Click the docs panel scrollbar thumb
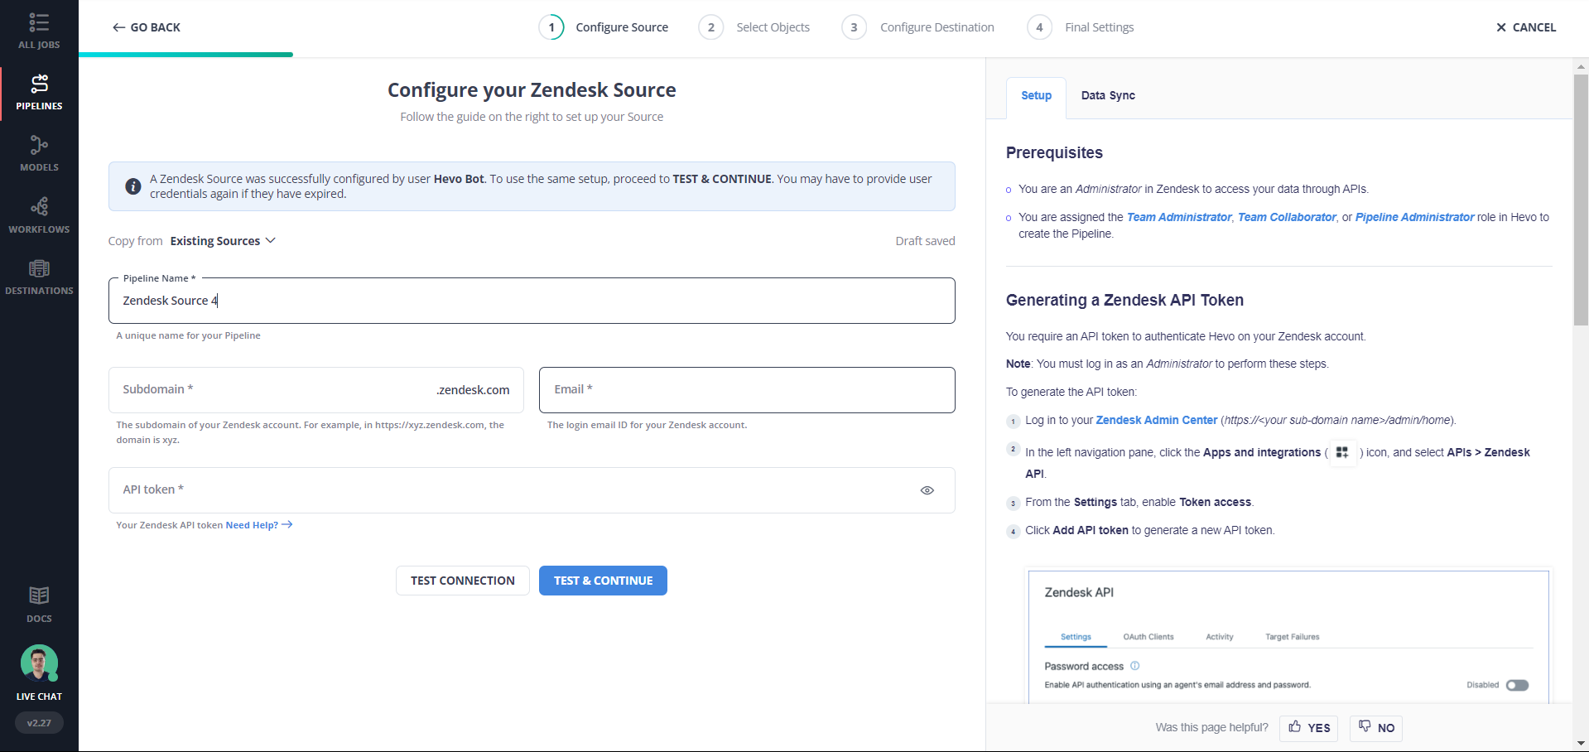Screen dimensions: 1589x752 [x=1581, y=200]
